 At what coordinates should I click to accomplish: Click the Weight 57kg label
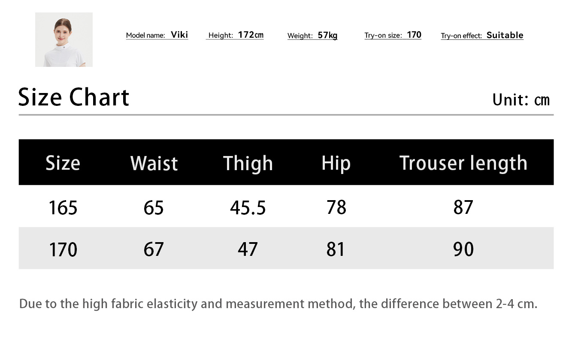tap(312, 36)
